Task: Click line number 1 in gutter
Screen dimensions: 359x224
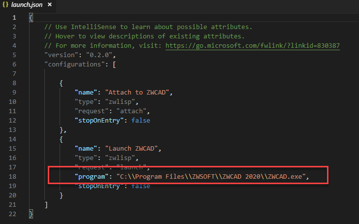Action: click(x=14, y=18)
